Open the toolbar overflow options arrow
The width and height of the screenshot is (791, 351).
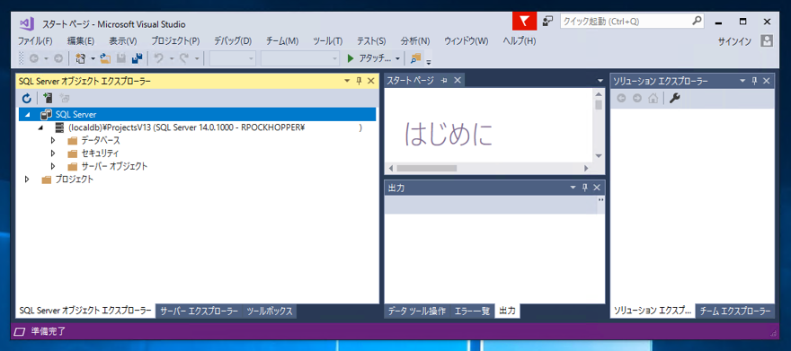[x=429, y=63]
